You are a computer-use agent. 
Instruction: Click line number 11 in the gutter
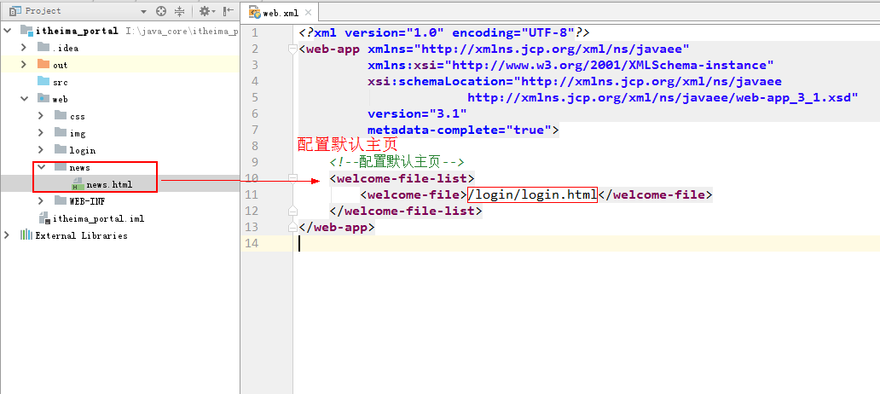tap(252, 194)
